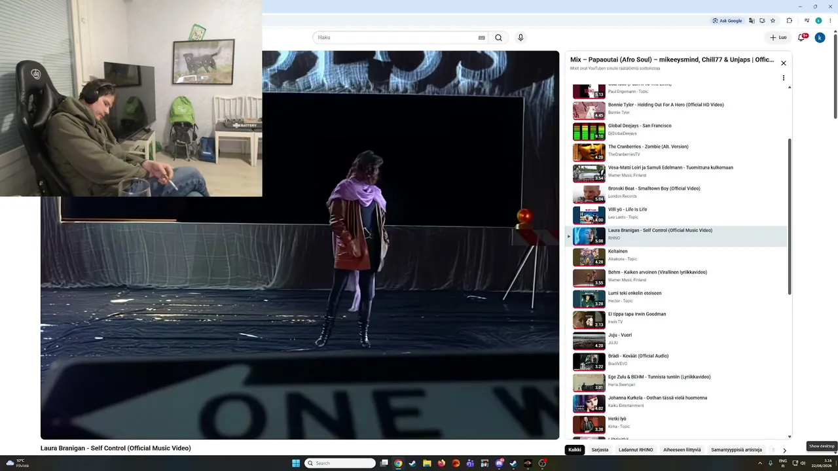Click the Chrome profile avatar in the toolbar
This screenshot has height=471, width=838.
tap(818, 20)
